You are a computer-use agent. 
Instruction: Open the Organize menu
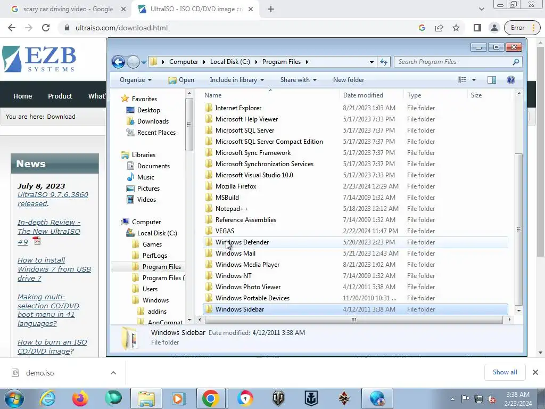136,80
